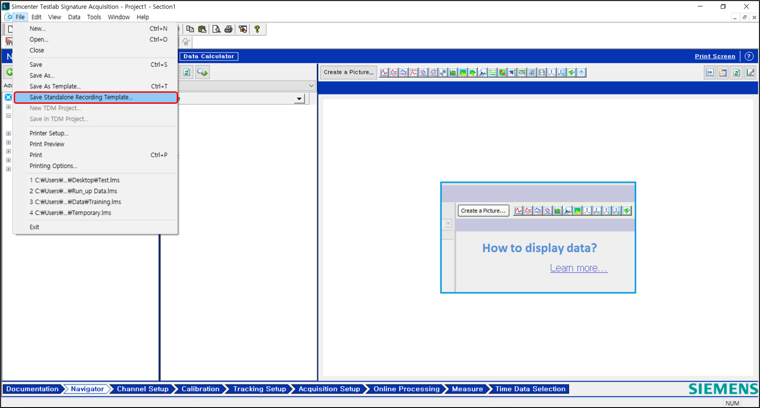Screen dimensions: 760x408
Task: Select Printing Options... in the File menu
Action: (96, 166)
